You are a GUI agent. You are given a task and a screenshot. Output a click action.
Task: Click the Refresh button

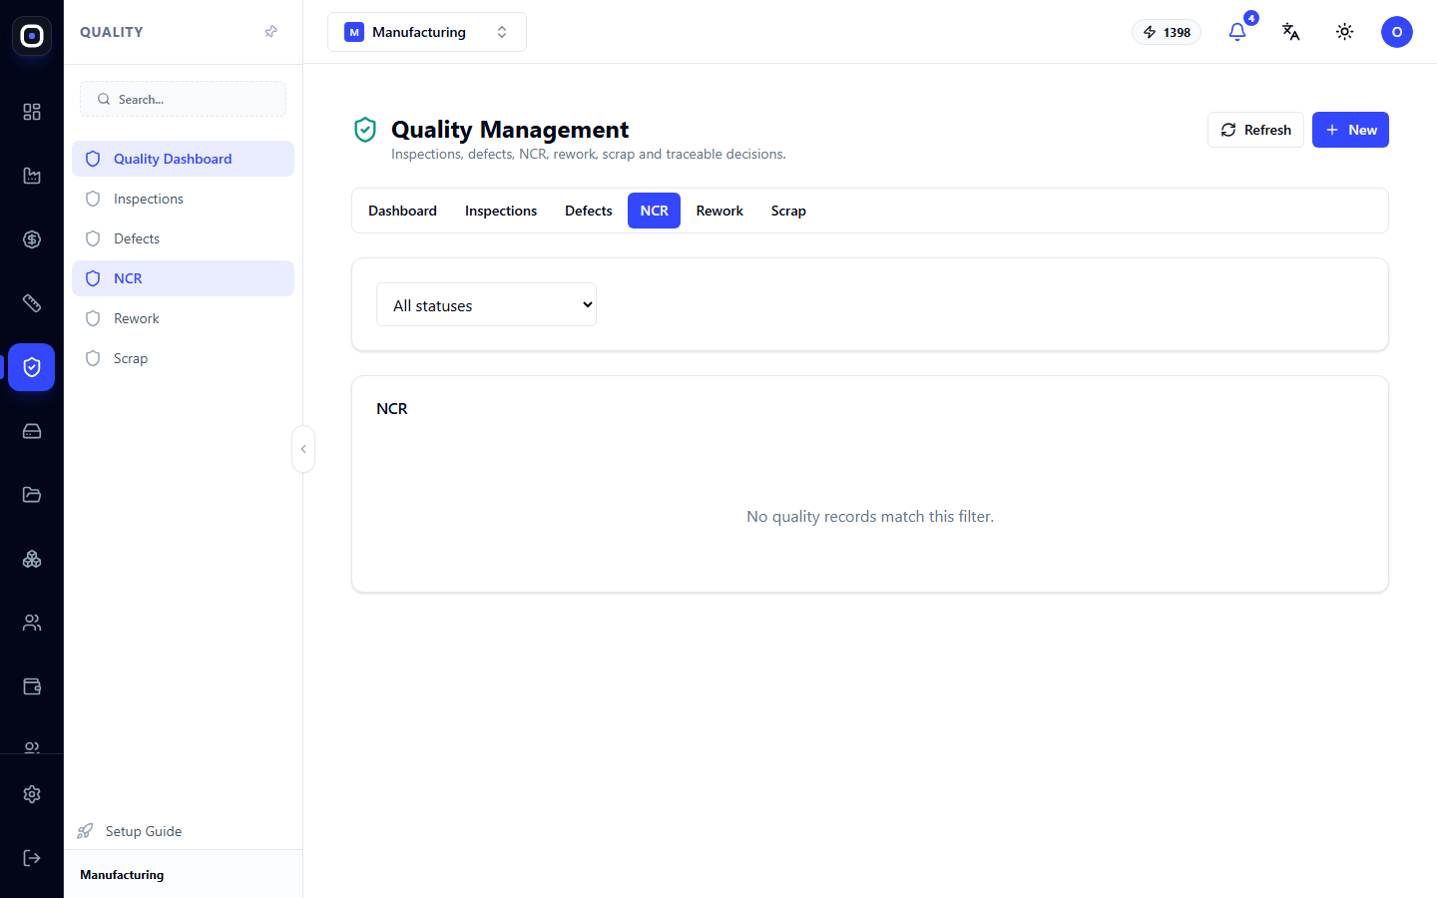[x=1255, y=130]
